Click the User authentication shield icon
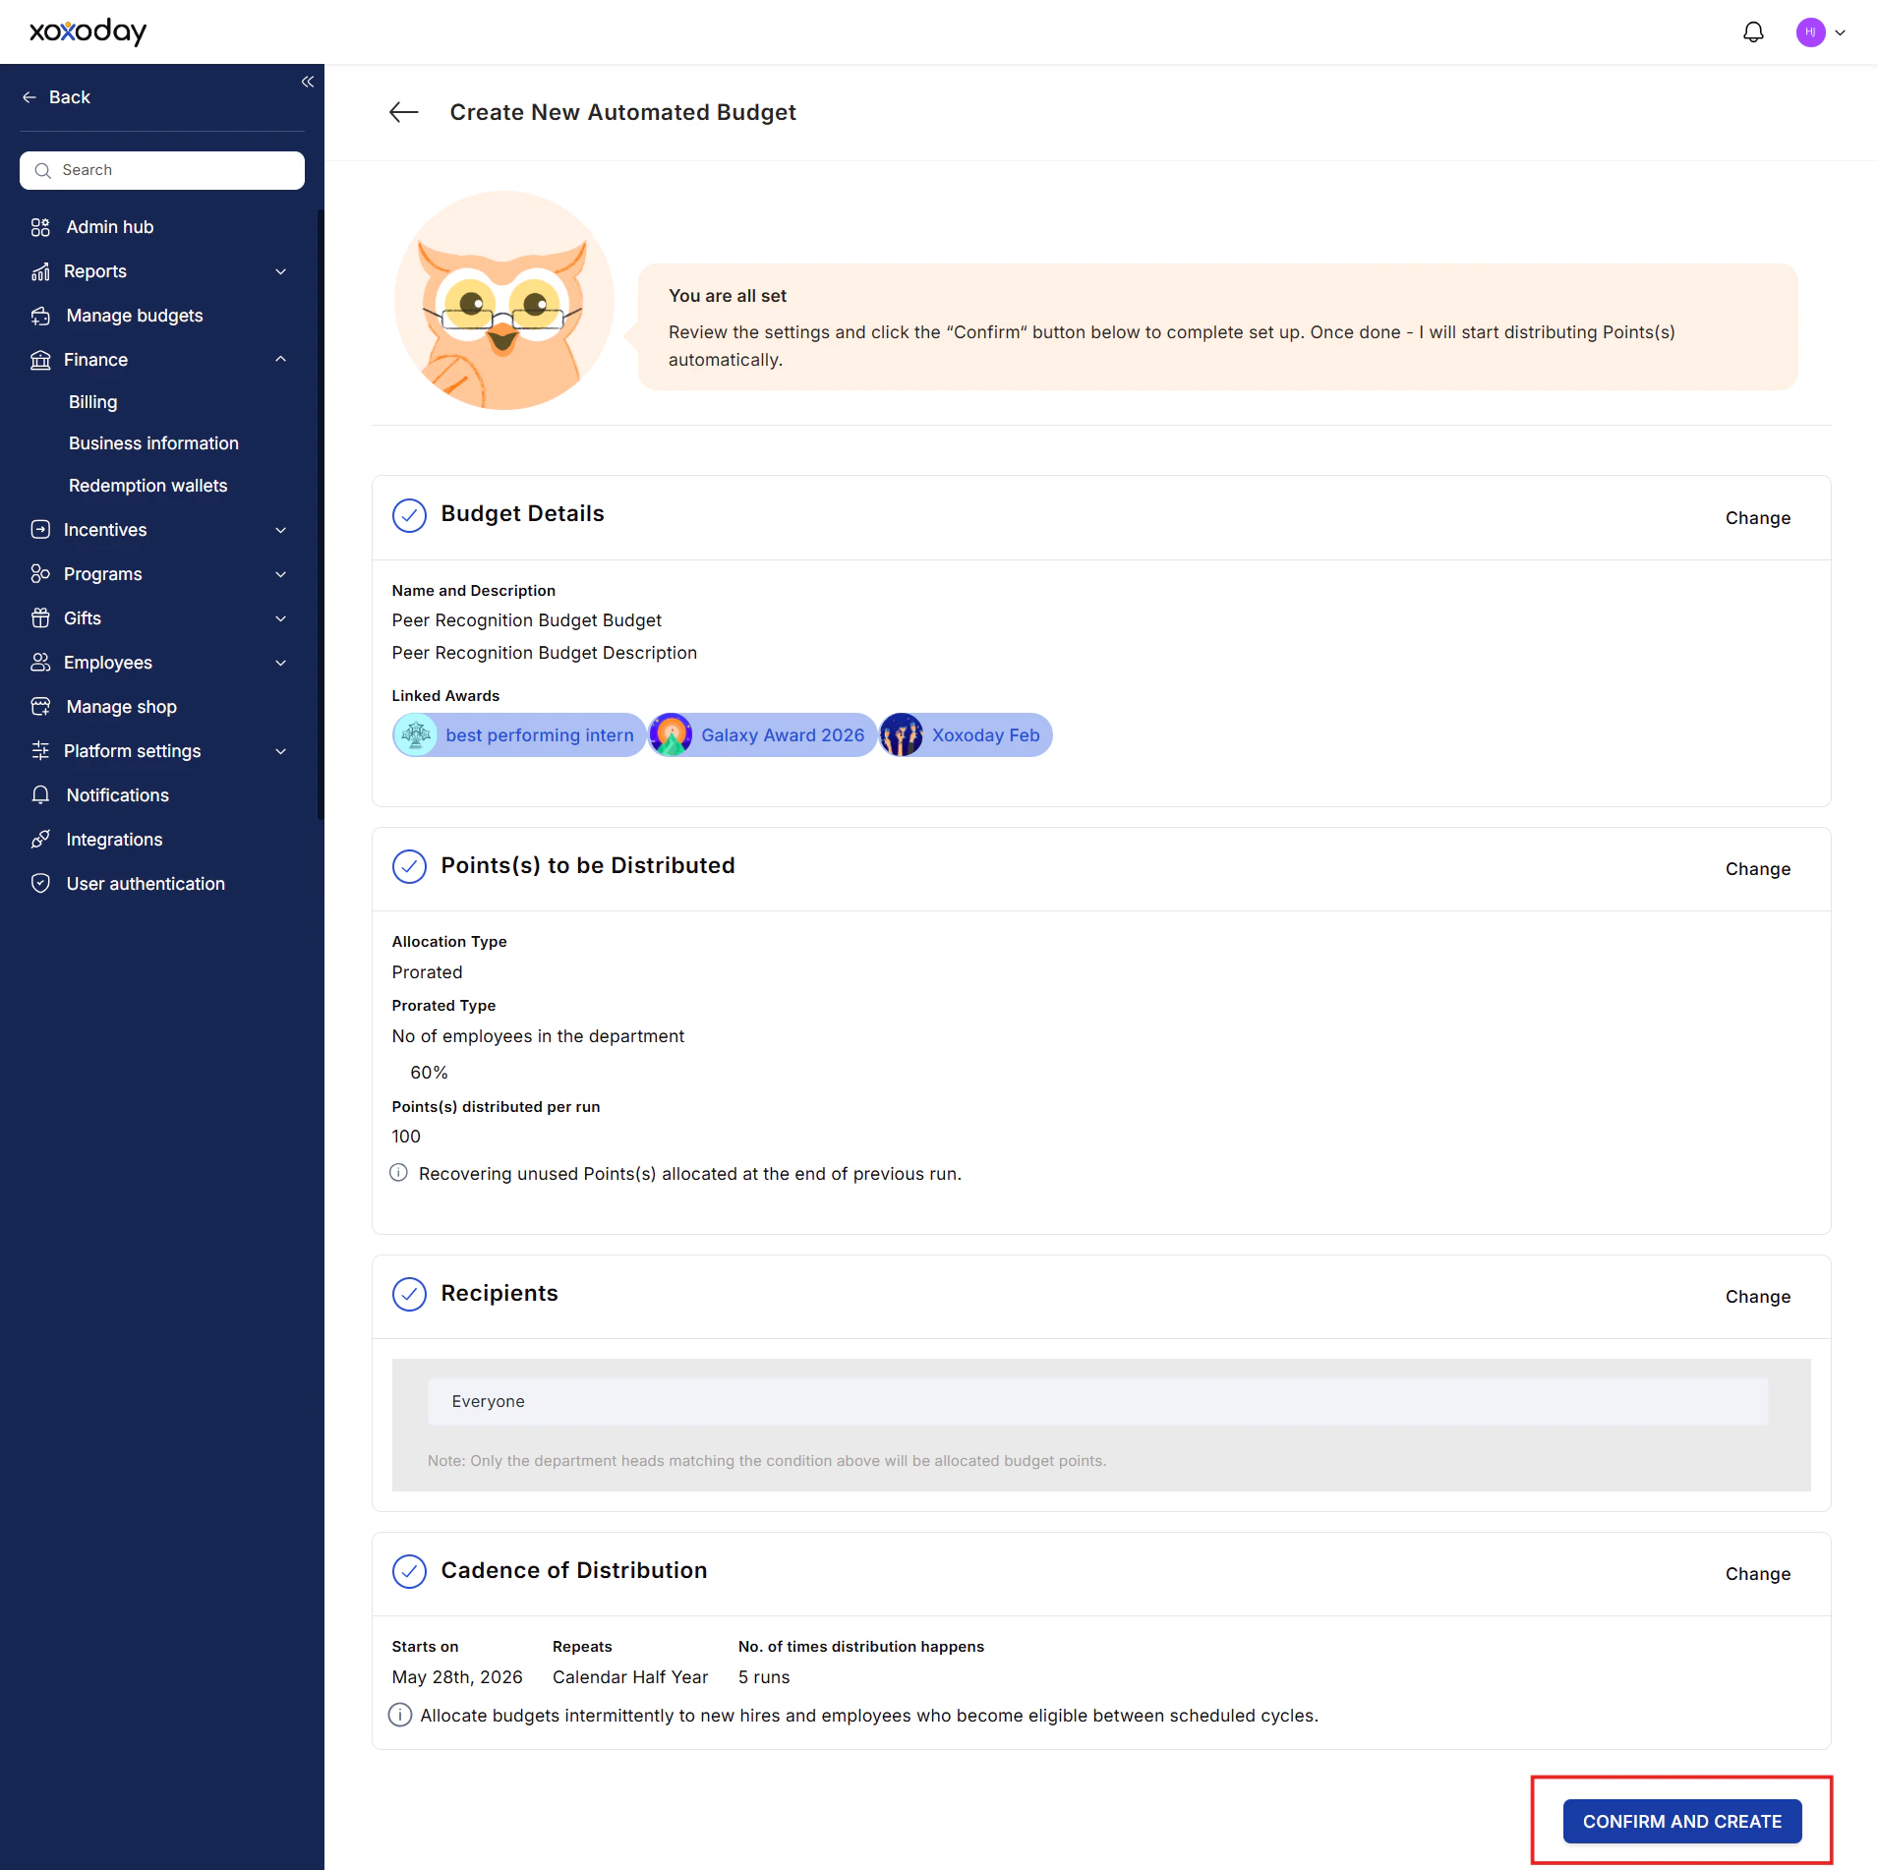Viewport: 1878px width, 1870px height. [x=40, y=884]
